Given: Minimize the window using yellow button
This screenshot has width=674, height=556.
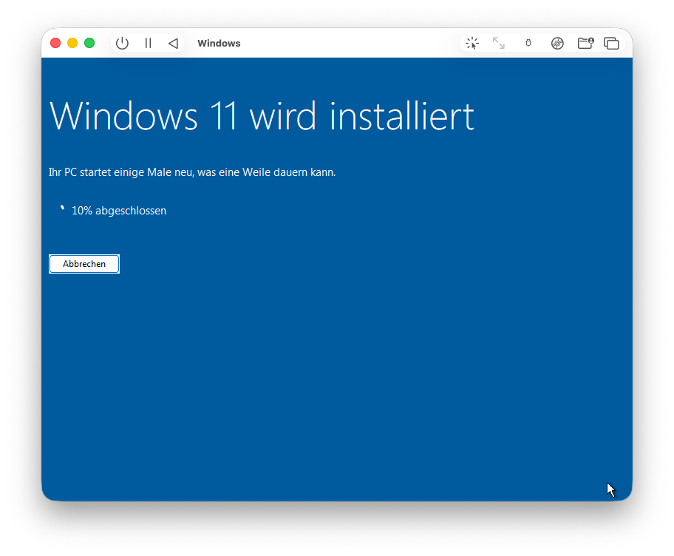Looking at the screenshot, I should pos(72,44).
